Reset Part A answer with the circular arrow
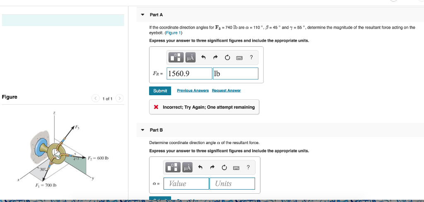Screen dimensions: 424x202 pos(227,57)
